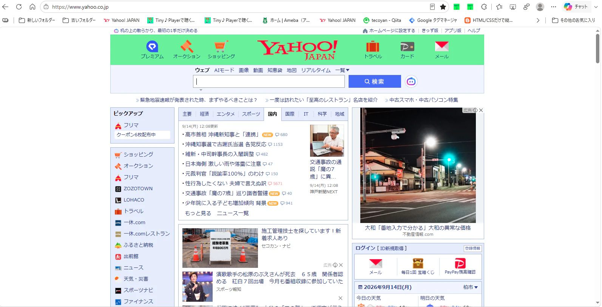This screenshot has height=307, width=602.
Task: Open the browser profile avatar
Action: tap(540, 7)
